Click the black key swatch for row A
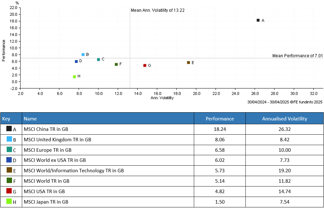 click(x=9, y=129)
